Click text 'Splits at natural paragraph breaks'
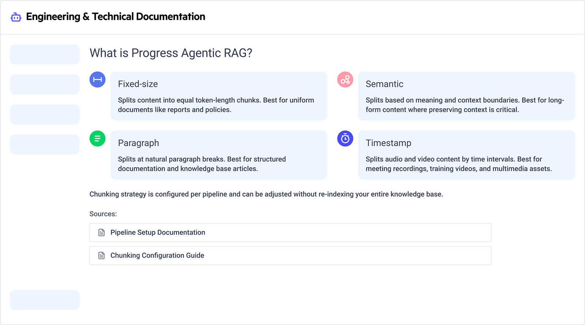585x325 pixels. (x=171, y=159)
